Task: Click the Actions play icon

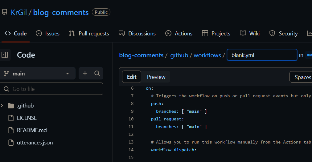Action: point(168,33)
